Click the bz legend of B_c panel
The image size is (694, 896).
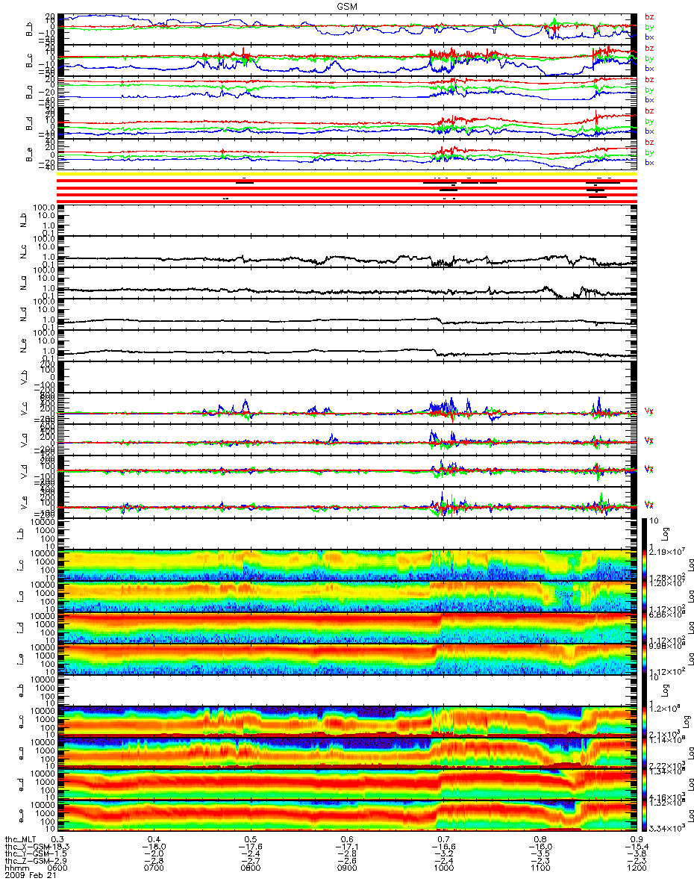tap(649, 48)
